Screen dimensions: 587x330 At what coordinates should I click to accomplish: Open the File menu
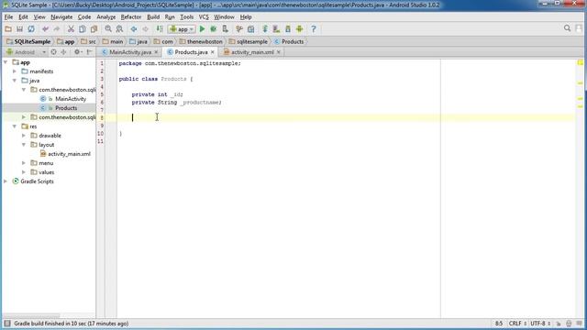point(8,16)
